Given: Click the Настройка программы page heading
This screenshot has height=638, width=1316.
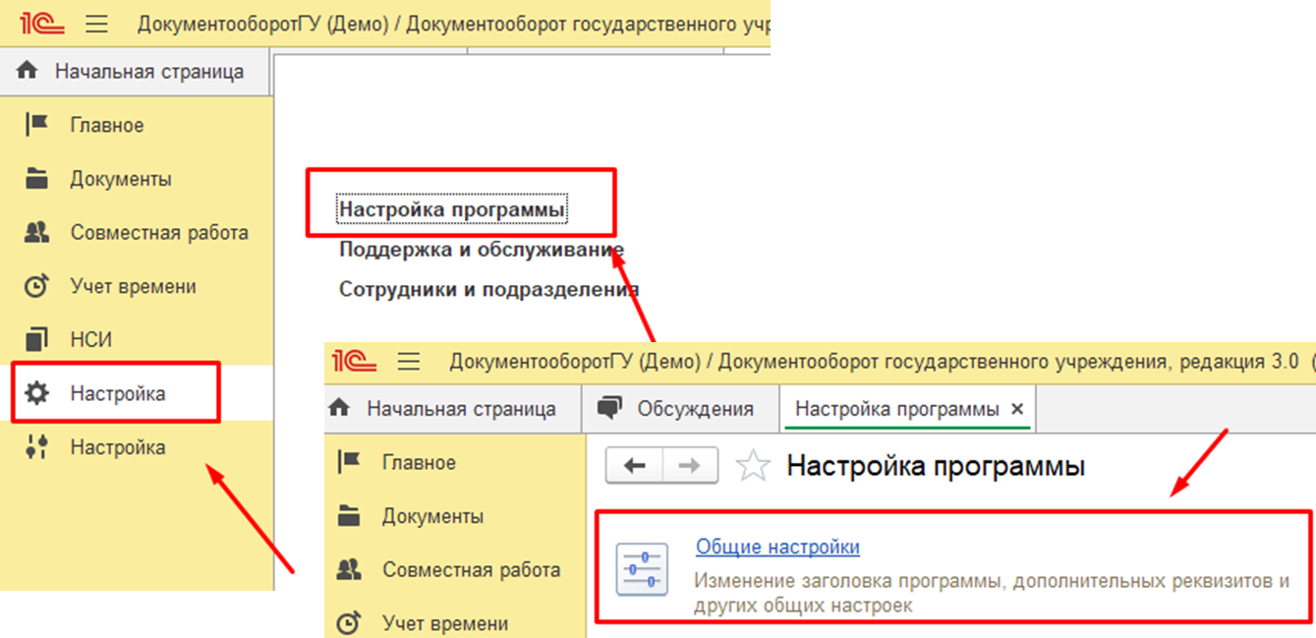Looking at the screenshot, I should [x=936, y=466].
